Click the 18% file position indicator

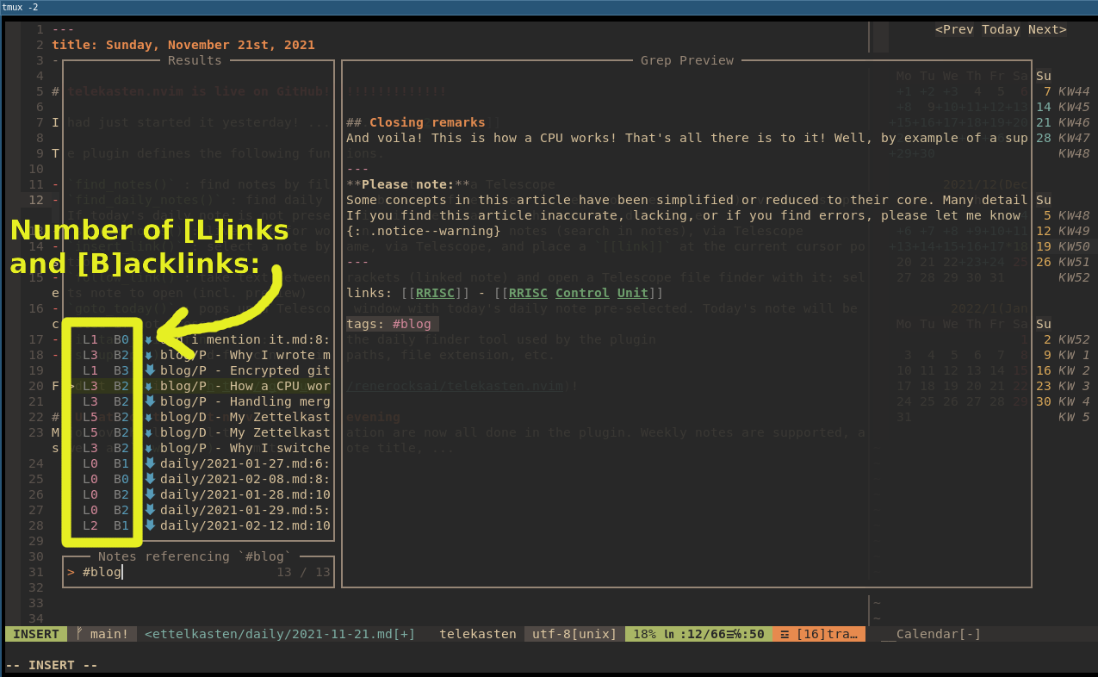coord(644,634)
